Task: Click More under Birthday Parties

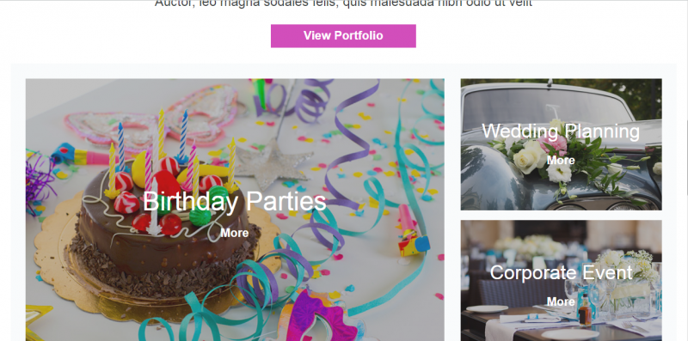Action: 234,233
